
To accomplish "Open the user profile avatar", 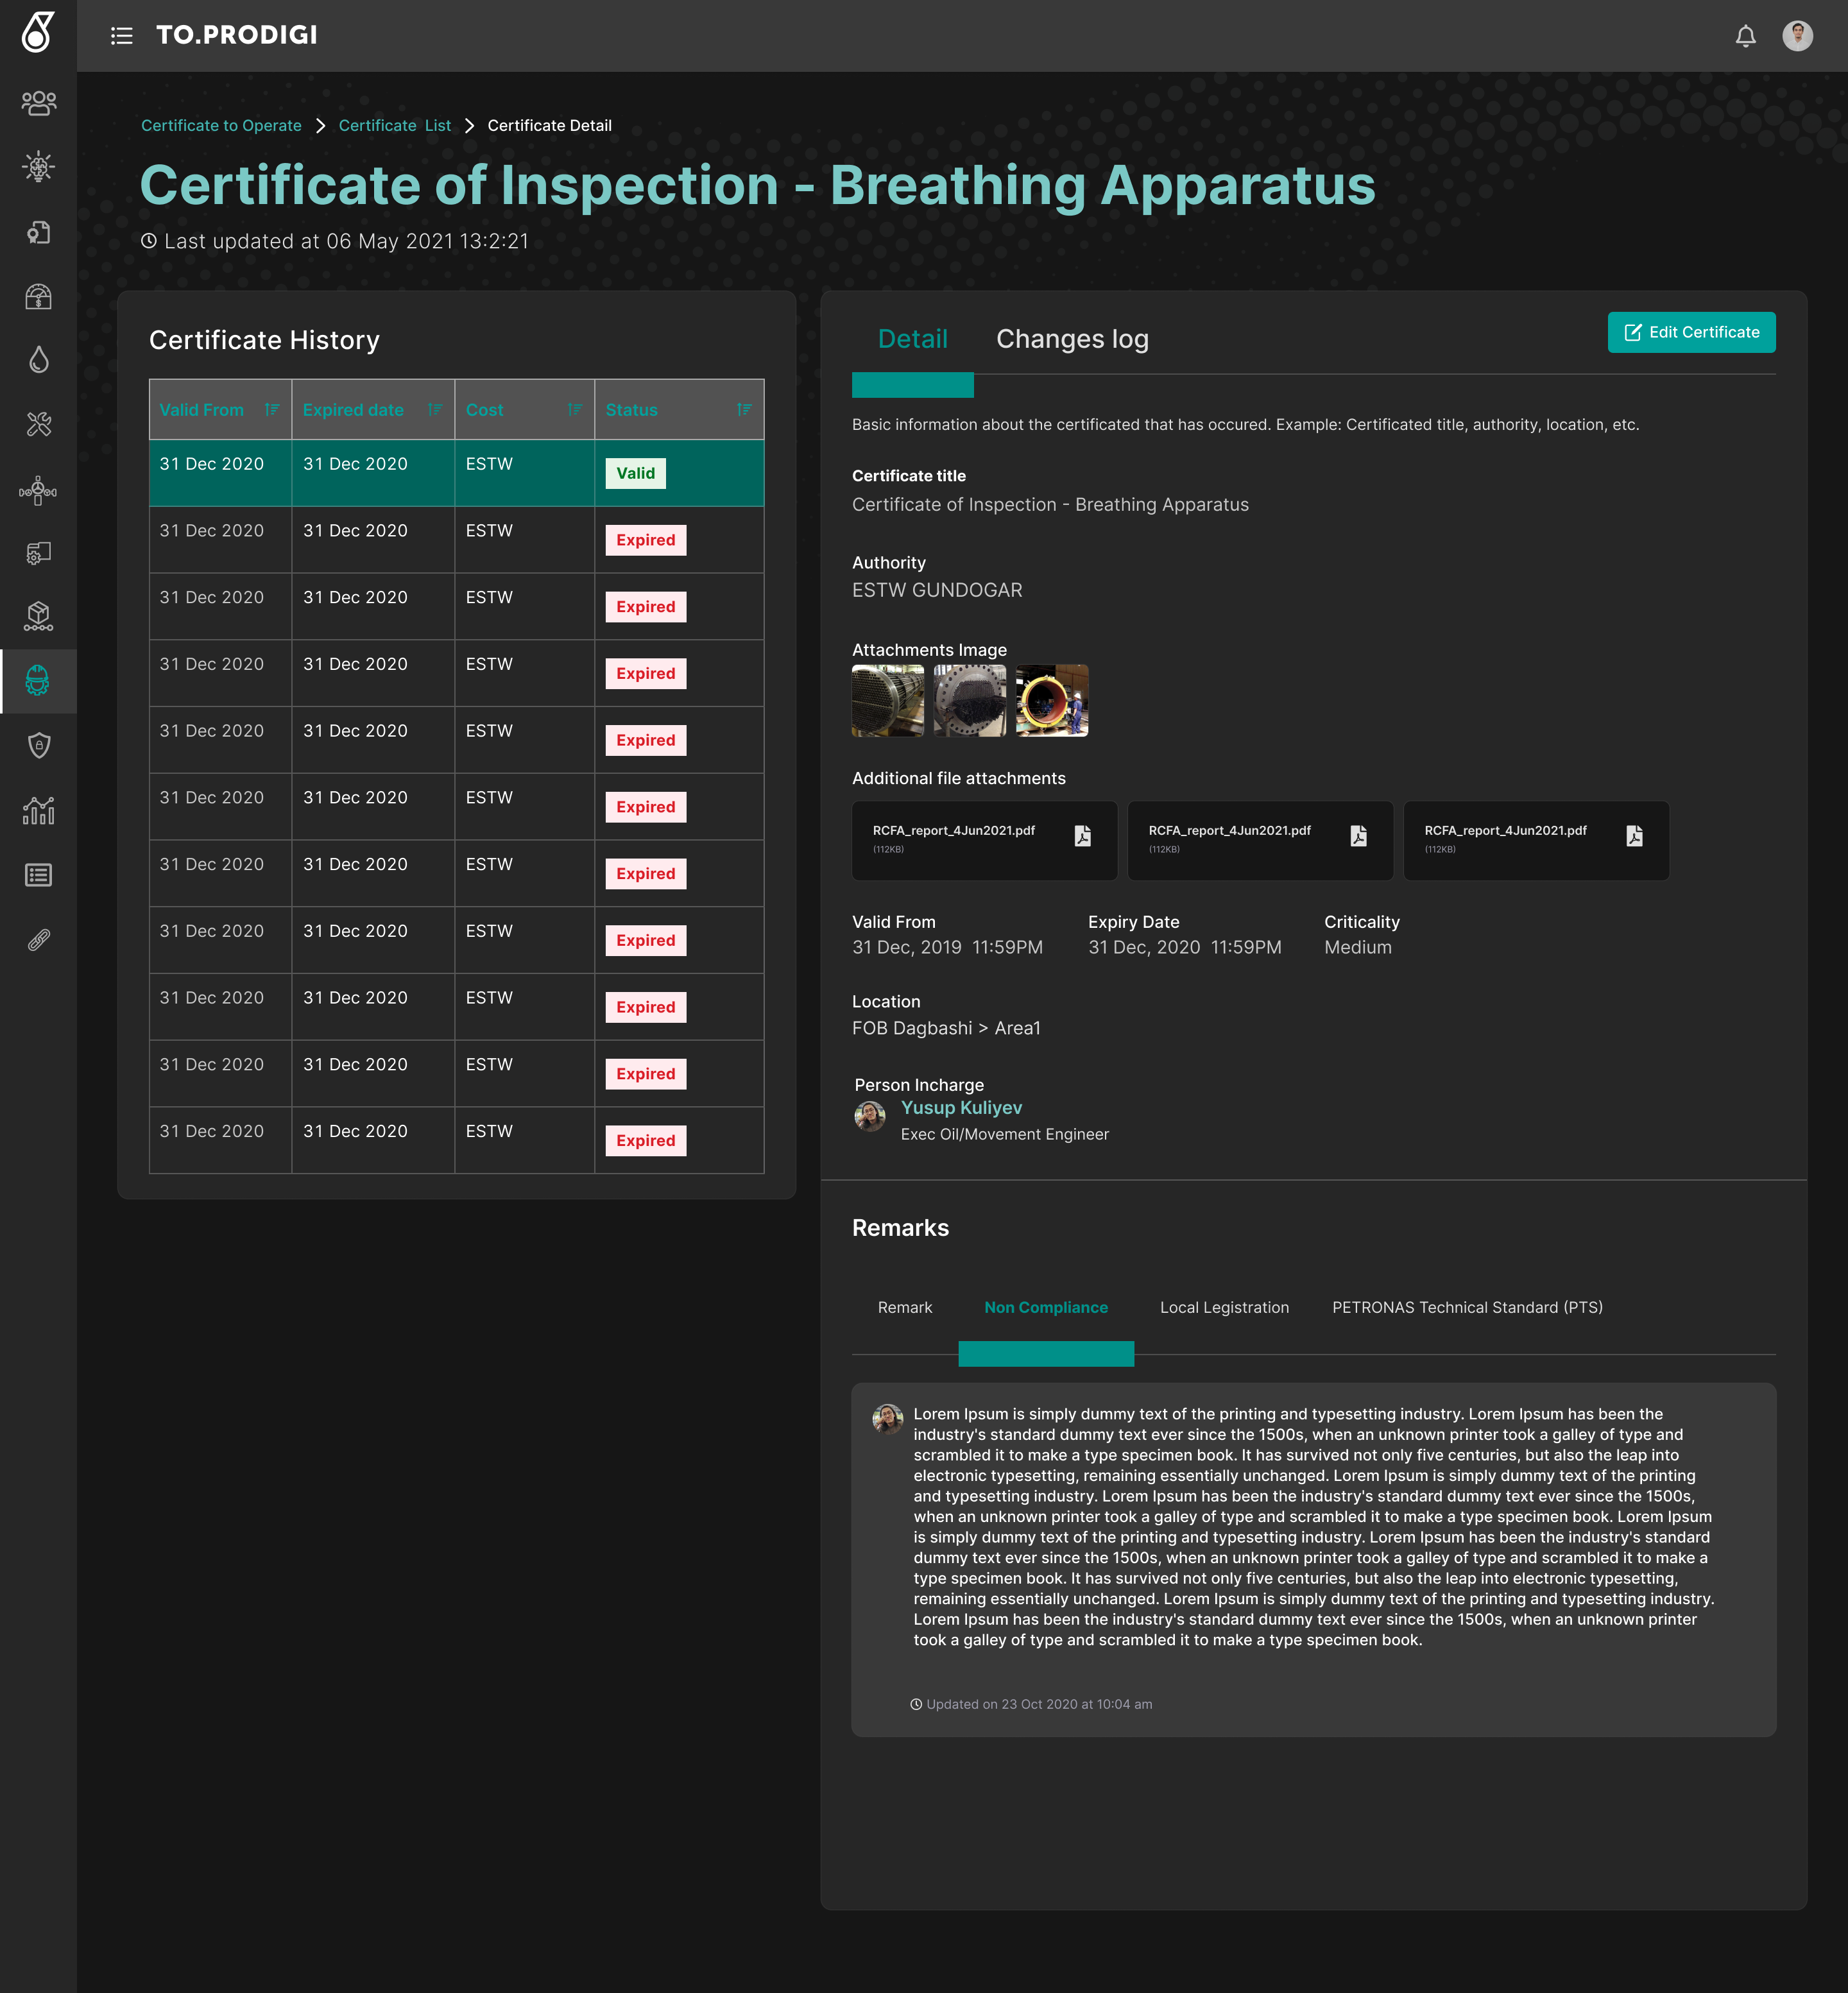I will 1797,36.
